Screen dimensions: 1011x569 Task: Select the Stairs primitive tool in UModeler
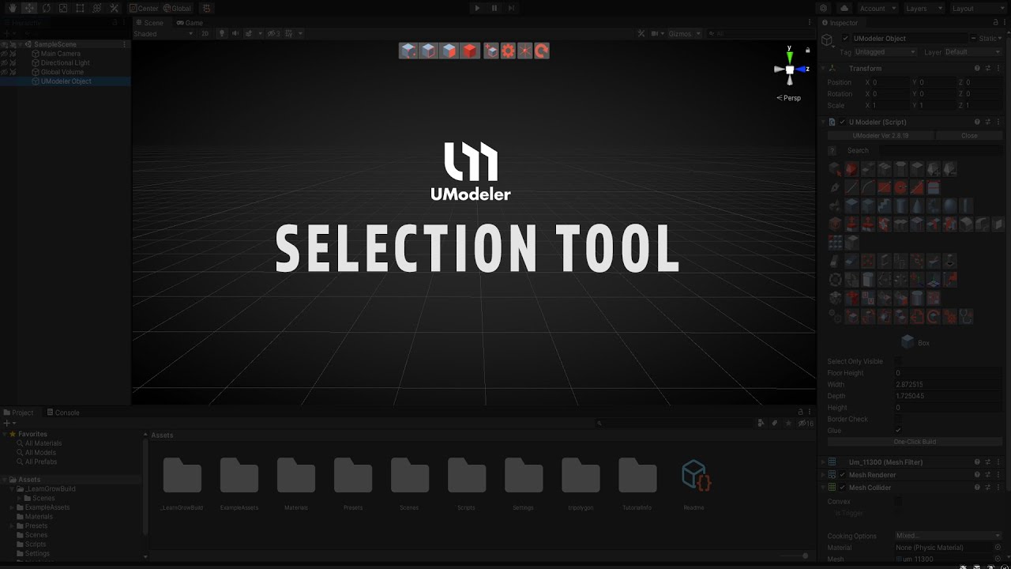[x=885, y=205]
